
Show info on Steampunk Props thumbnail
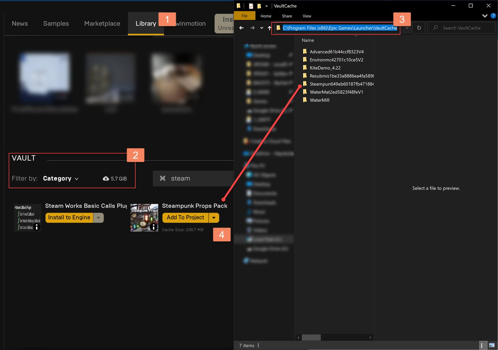(x=153, y=227)
